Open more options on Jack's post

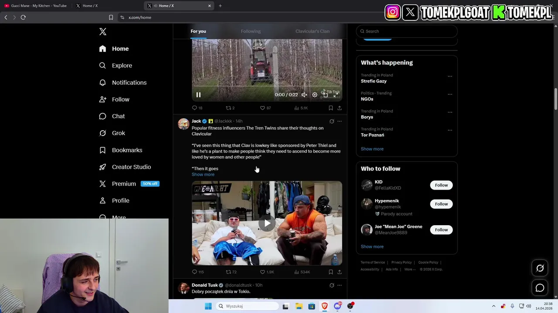340,121
